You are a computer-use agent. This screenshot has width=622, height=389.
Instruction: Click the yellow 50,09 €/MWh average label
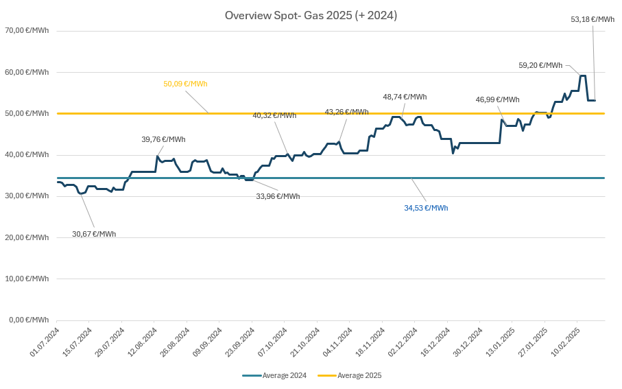(x=185, y=84)
